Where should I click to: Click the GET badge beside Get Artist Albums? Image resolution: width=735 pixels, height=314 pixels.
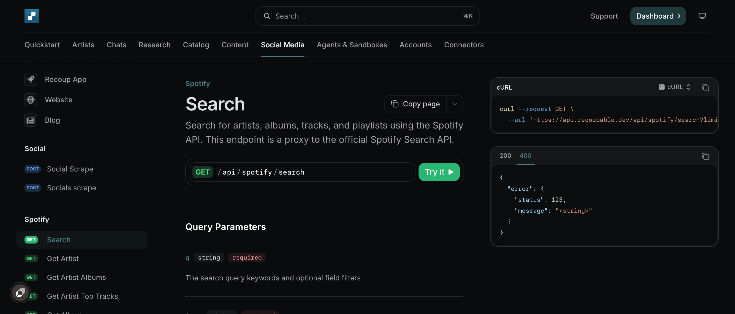(31, 277)
